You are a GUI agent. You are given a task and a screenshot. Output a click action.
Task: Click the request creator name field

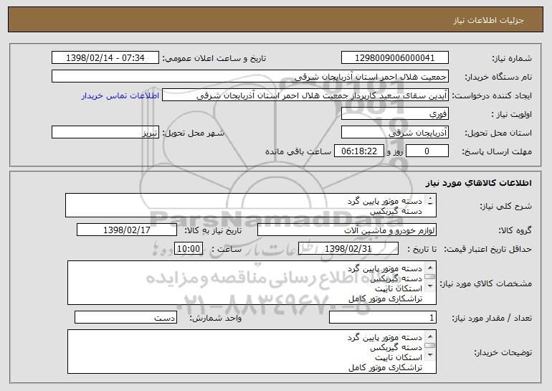305,95
